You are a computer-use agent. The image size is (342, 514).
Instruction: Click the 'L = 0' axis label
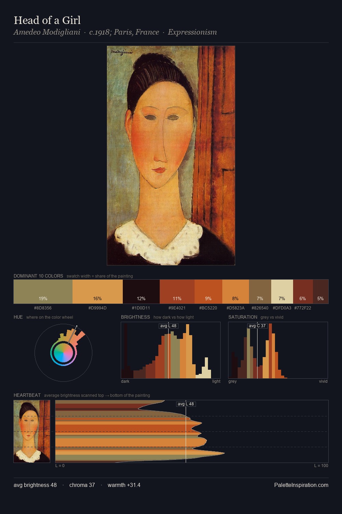click(60, 466)
